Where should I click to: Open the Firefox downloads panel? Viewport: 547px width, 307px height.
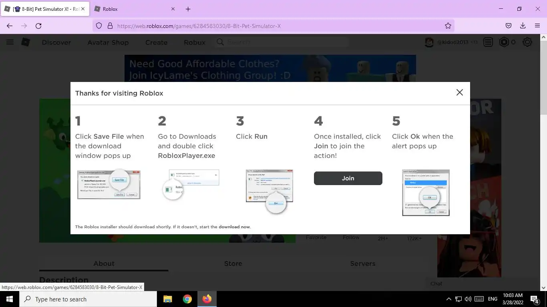coord(523,26)
